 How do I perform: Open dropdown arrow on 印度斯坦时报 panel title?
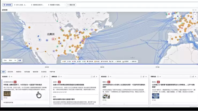12,77
